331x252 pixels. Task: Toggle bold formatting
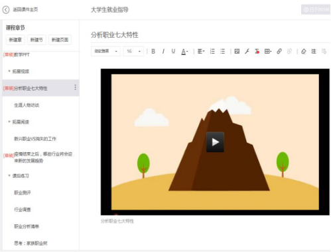pos(153,52)
